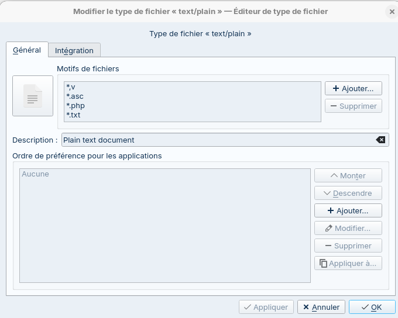
Task: Select the *.v pattern in the list
Action: coord(71,87)
